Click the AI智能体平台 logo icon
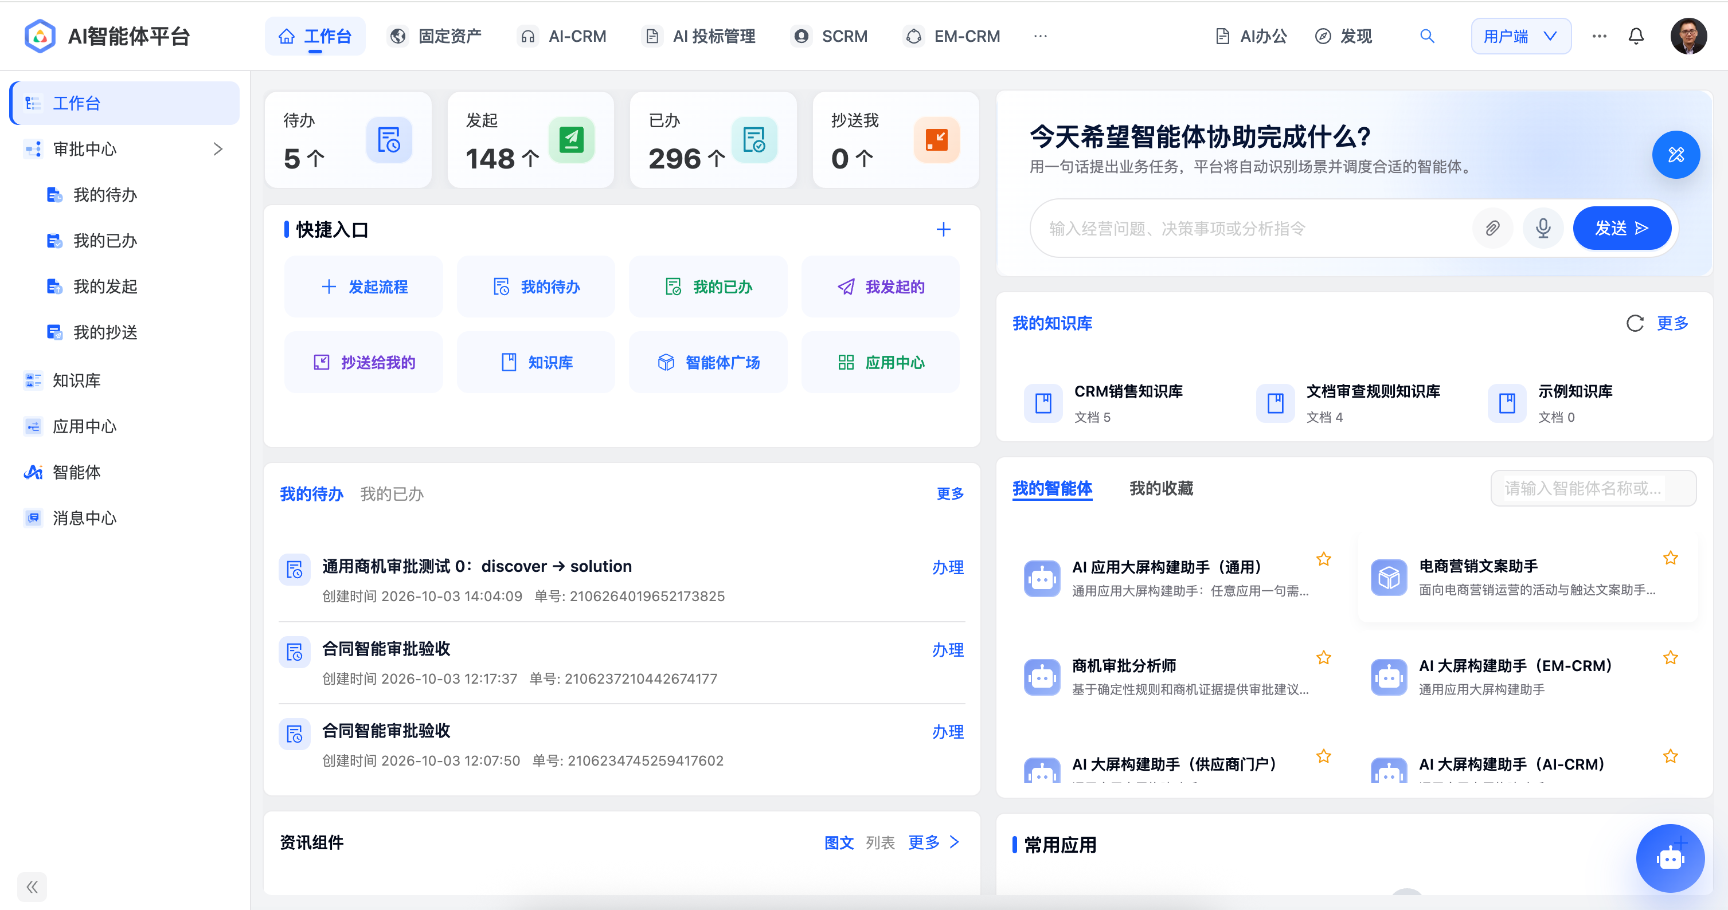The image size is (1728, 910). pyautogui.click(x=40, y=36)
